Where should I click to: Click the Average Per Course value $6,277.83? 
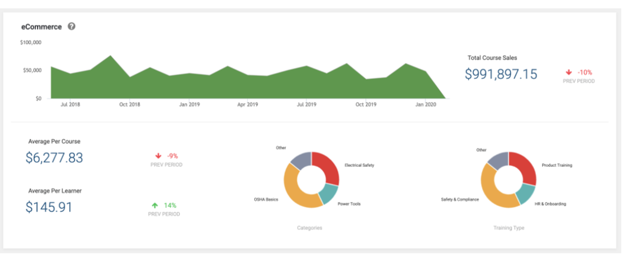point(54,158)
